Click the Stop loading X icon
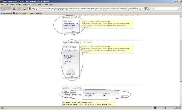This screenshot has height=110, width=182. tap(19, 9)
